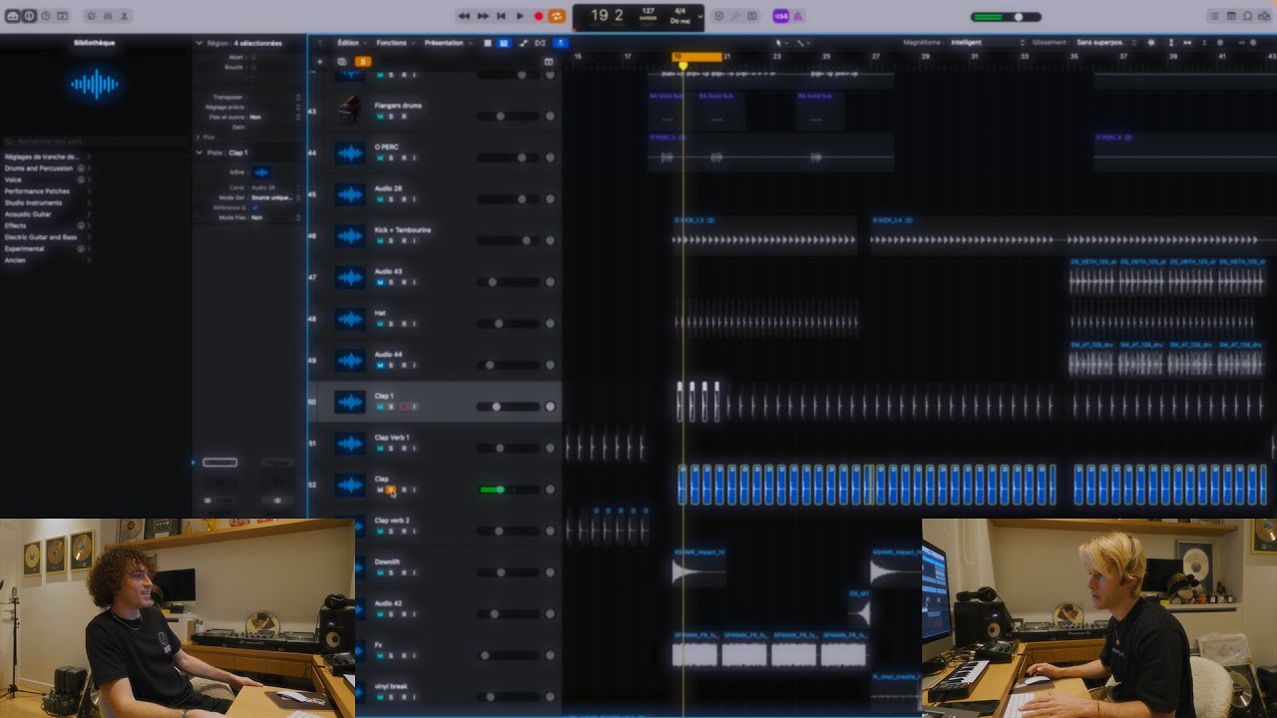
Task: Open the Glissement Sans superpos. dropdown
Action: pos(1105,43)
